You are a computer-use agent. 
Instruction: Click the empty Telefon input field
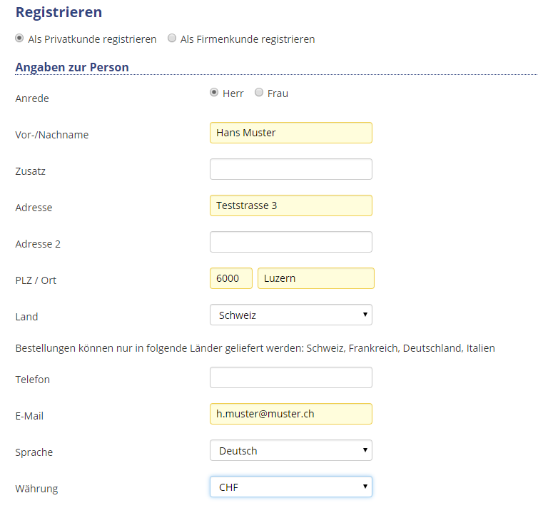(x=291, y=377)
